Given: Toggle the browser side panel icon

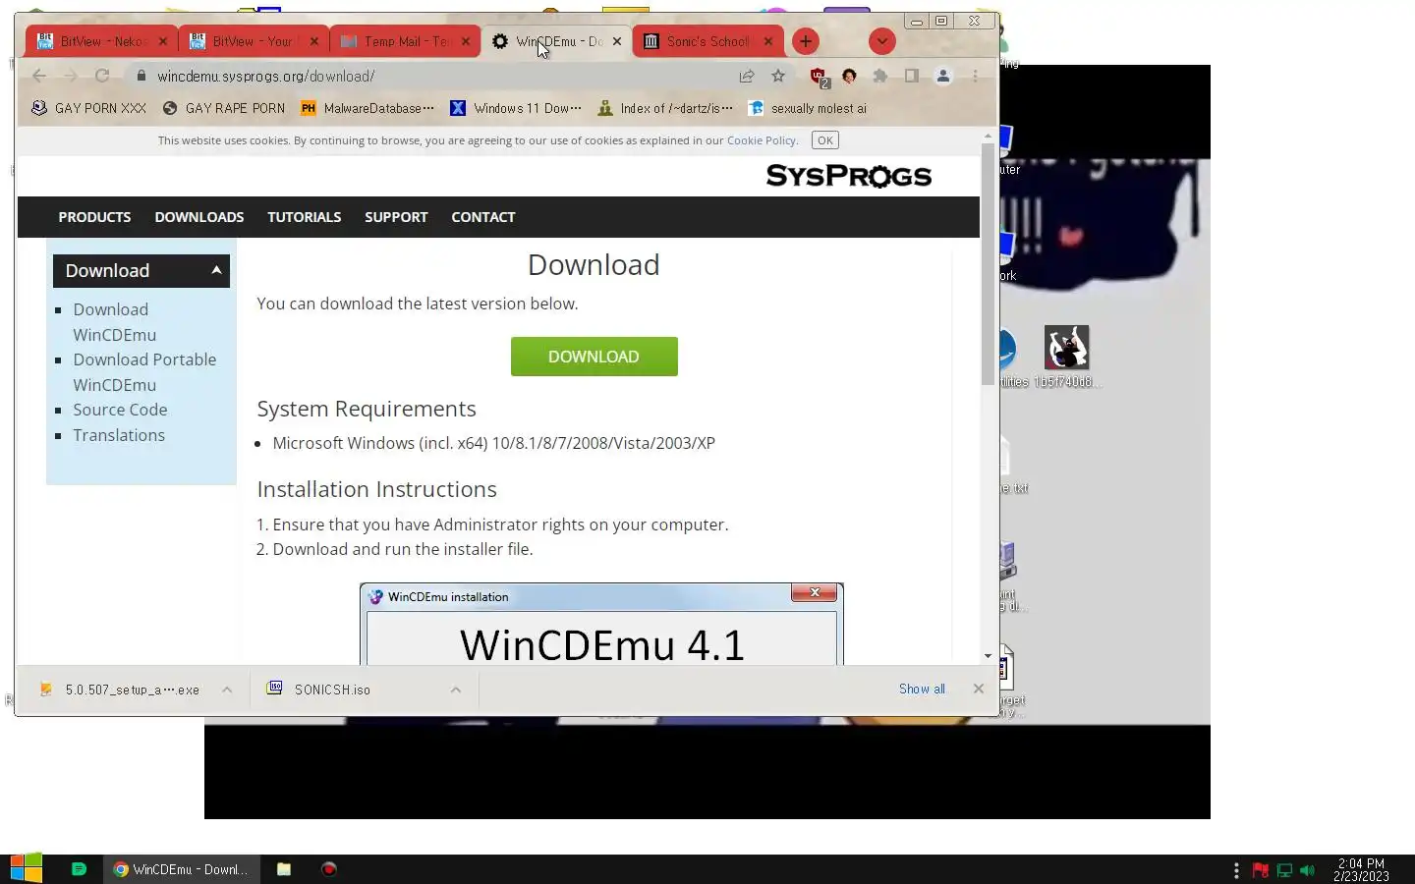Looking at the screenshot, I should [x=912, y=76].
